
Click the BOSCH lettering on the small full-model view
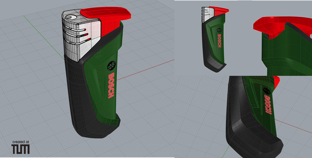(x=219, y=41)
